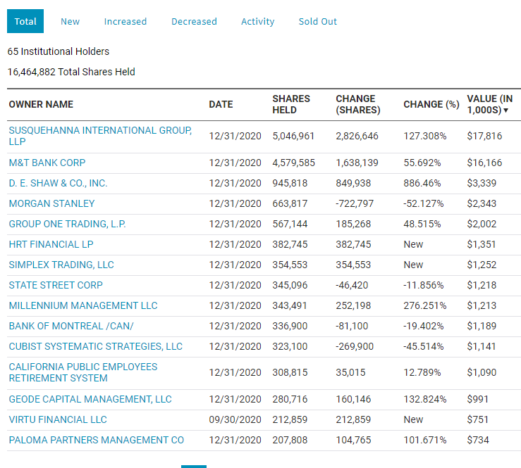Click change shares 35,015

[x=350, y=372]
